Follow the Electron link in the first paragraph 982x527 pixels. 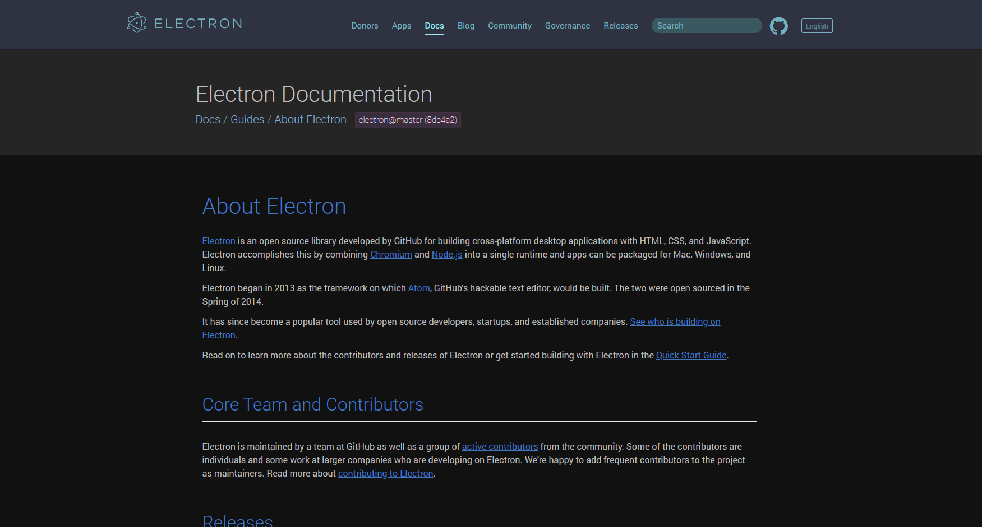pos(219,241)
